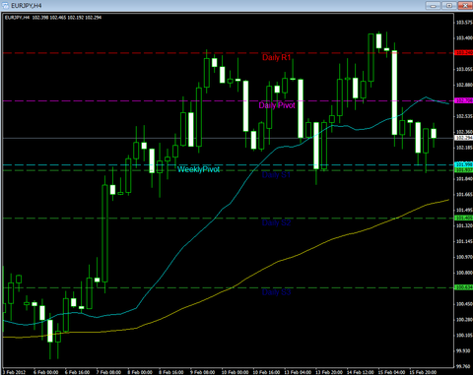Screen dimensions: 473x375
Task: Maximize the EURJPY,H4 chart window
Action: coord(448,6)
